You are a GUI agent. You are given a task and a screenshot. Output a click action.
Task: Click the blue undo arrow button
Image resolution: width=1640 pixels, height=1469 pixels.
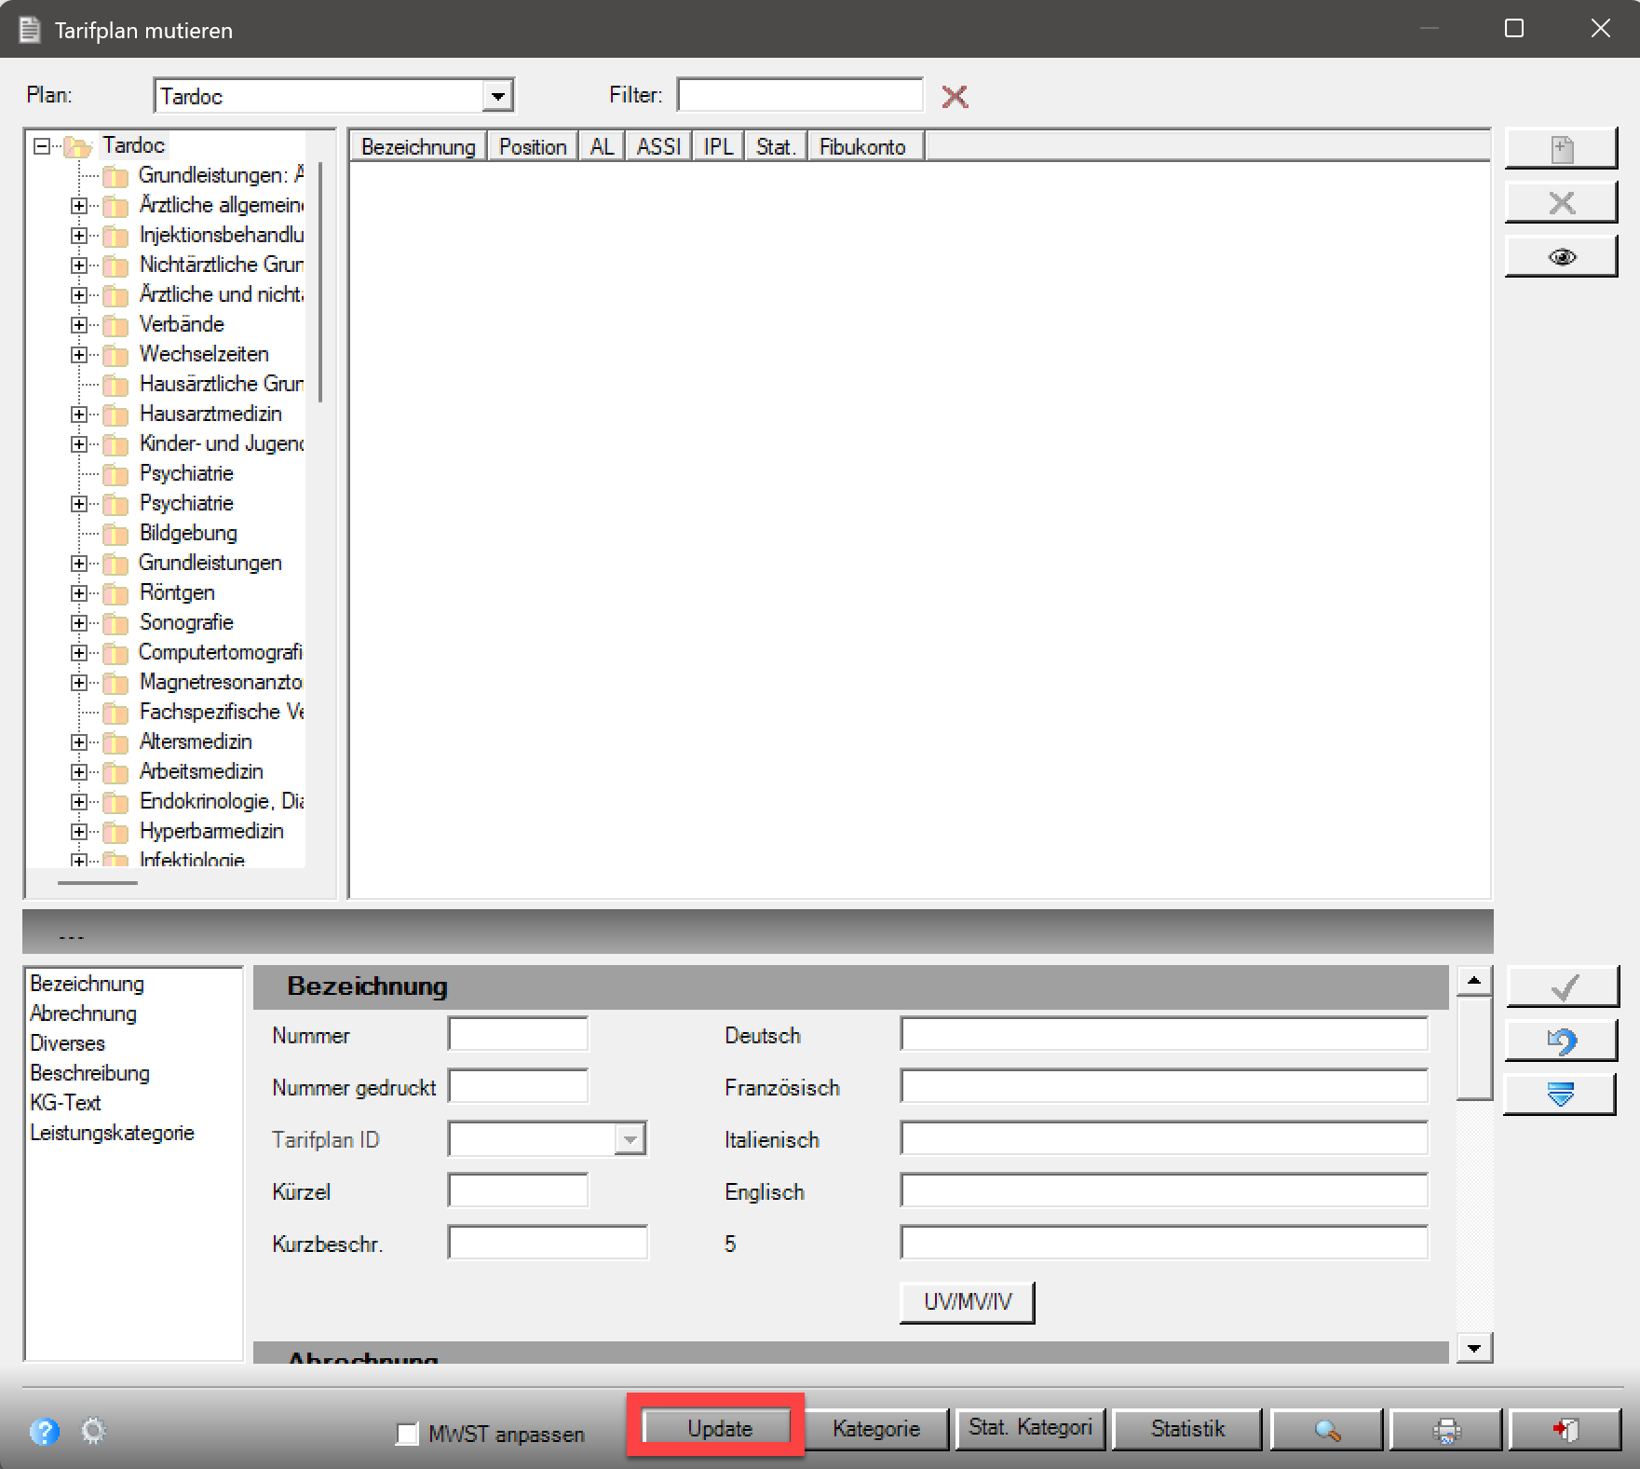(x=1561, y=1041)
